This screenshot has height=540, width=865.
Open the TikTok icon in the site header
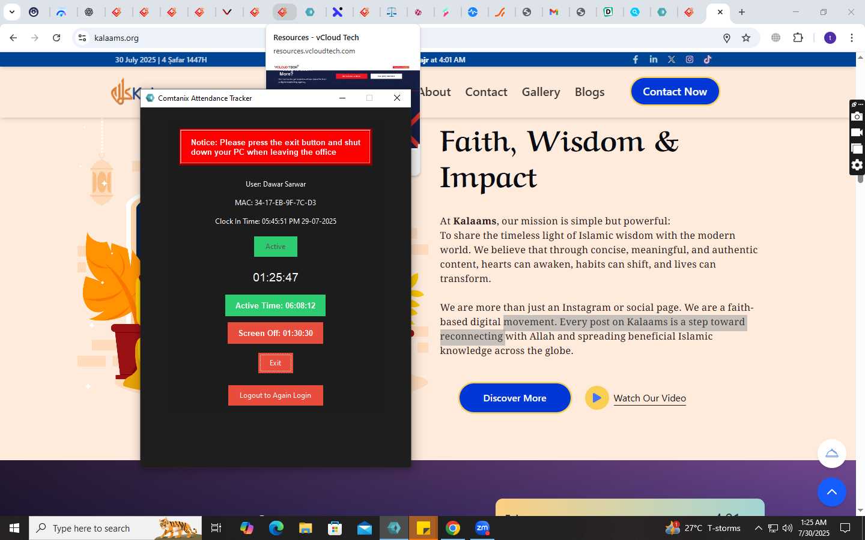(708, 59)
